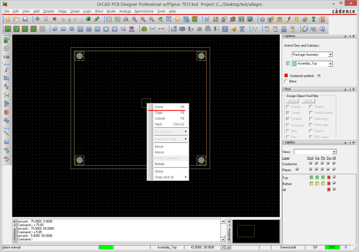Open the Assembly_Top subclass dropdown
This screenshot has height=252, width=359.
[x=330, y=63]
